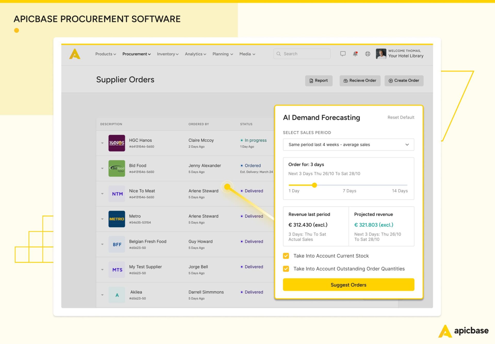This screenshot has width=495, height=344.
Task: Click the Create Order button
Action: click(404, 80)
